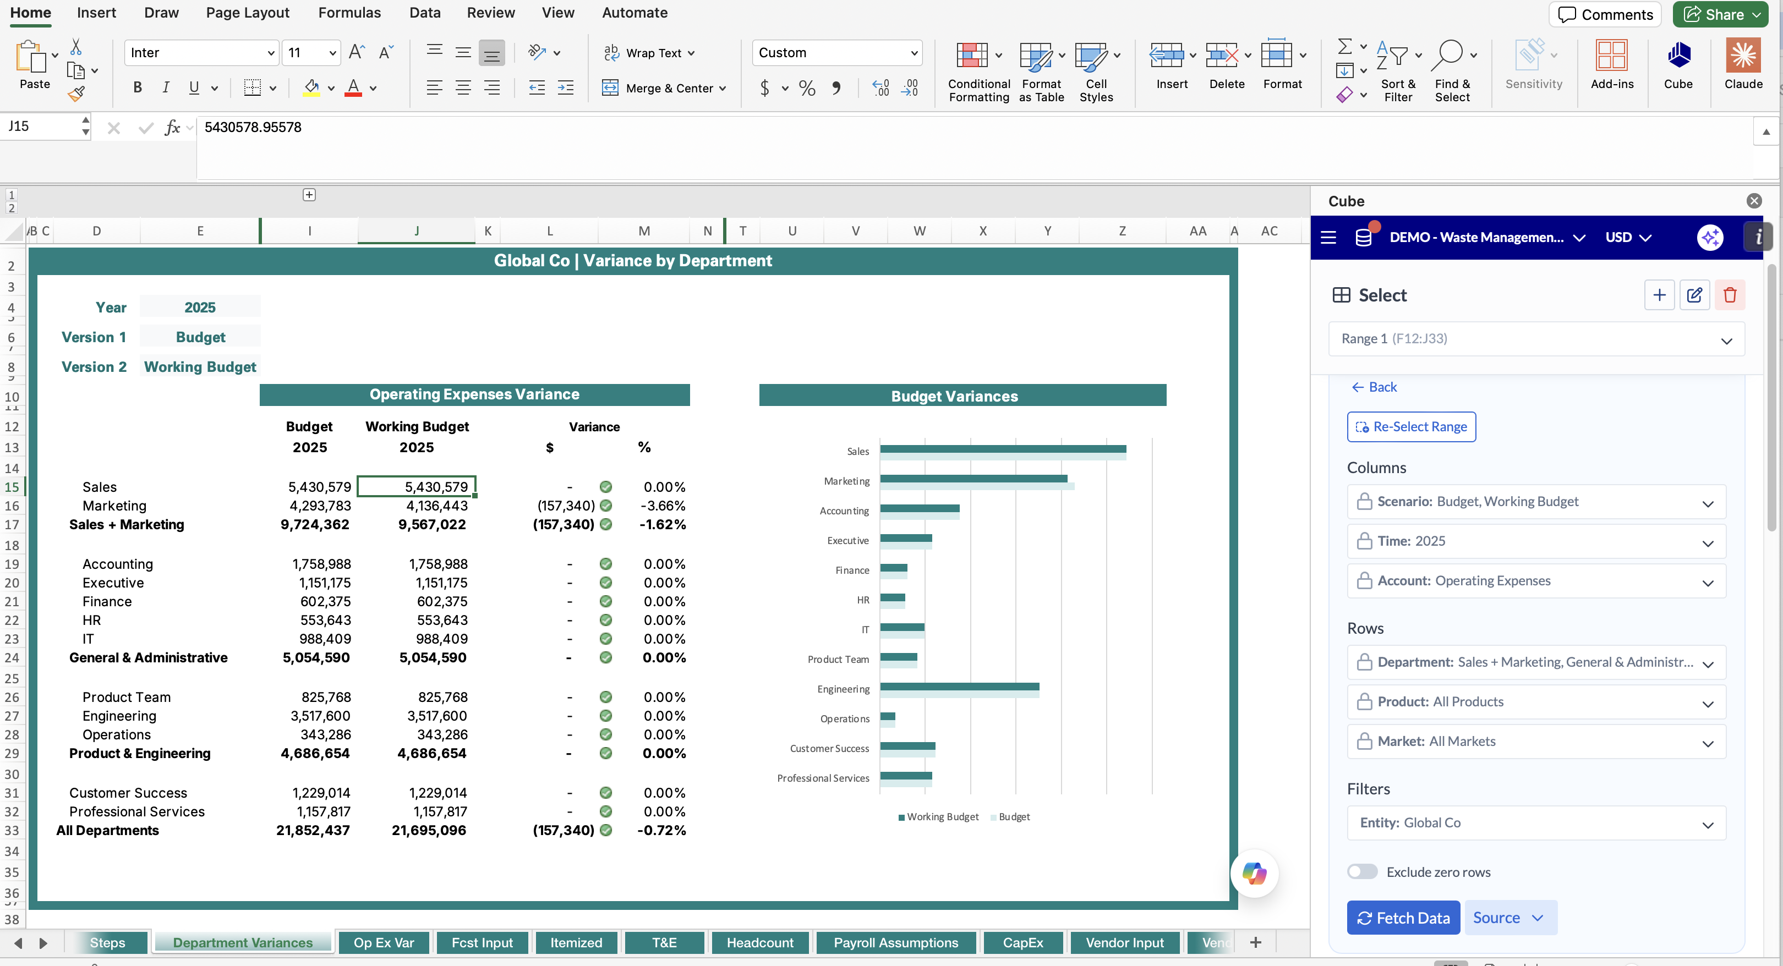Click the Fetch Data button
Image resolution: width=1783 pixels, height=966 pixels.
coord(1404,918)
